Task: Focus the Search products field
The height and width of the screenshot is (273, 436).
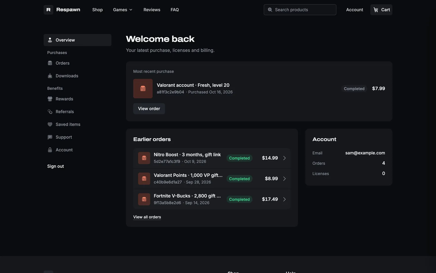Action: [300, 10]
